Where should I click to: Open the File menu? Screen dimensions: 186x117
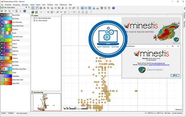coord(2,5)
